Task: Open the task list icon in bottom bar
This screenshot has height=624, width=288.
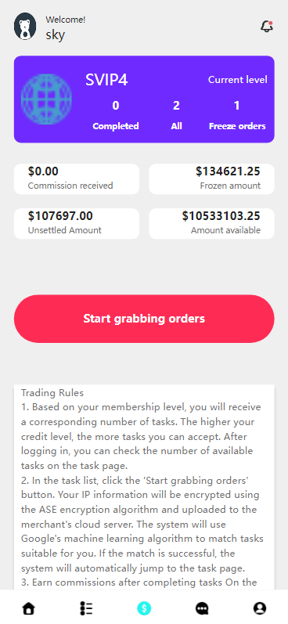Action: [86, 608]
